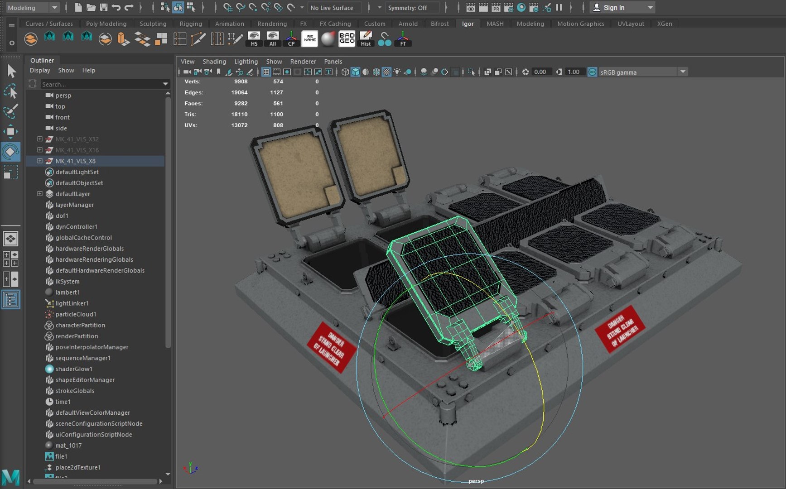This screenshot has height=489, width=786.
Task: Open the sRGB gamma view transform dropdown
Action: [x=643, y=72]
